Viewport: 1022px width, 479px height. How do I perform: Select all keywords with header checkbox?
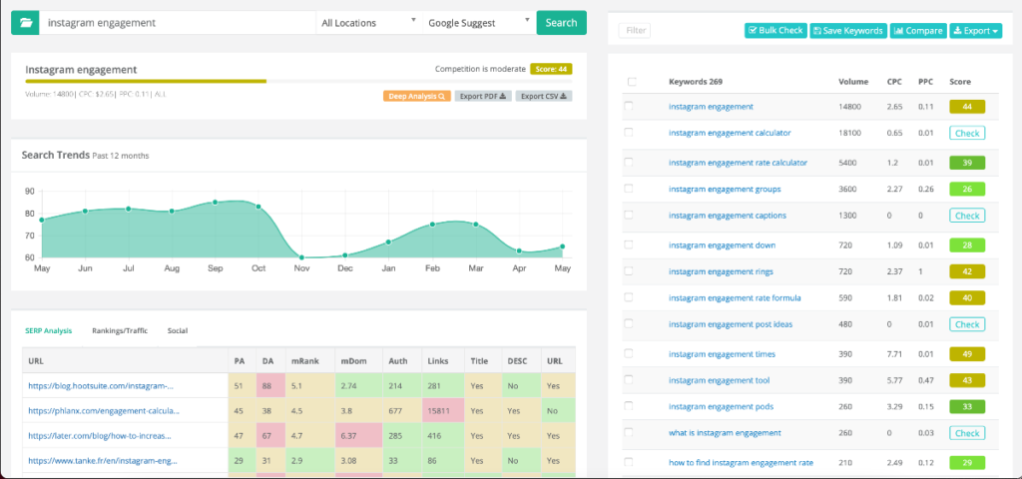pyautogui.click(x=632, y=82)
